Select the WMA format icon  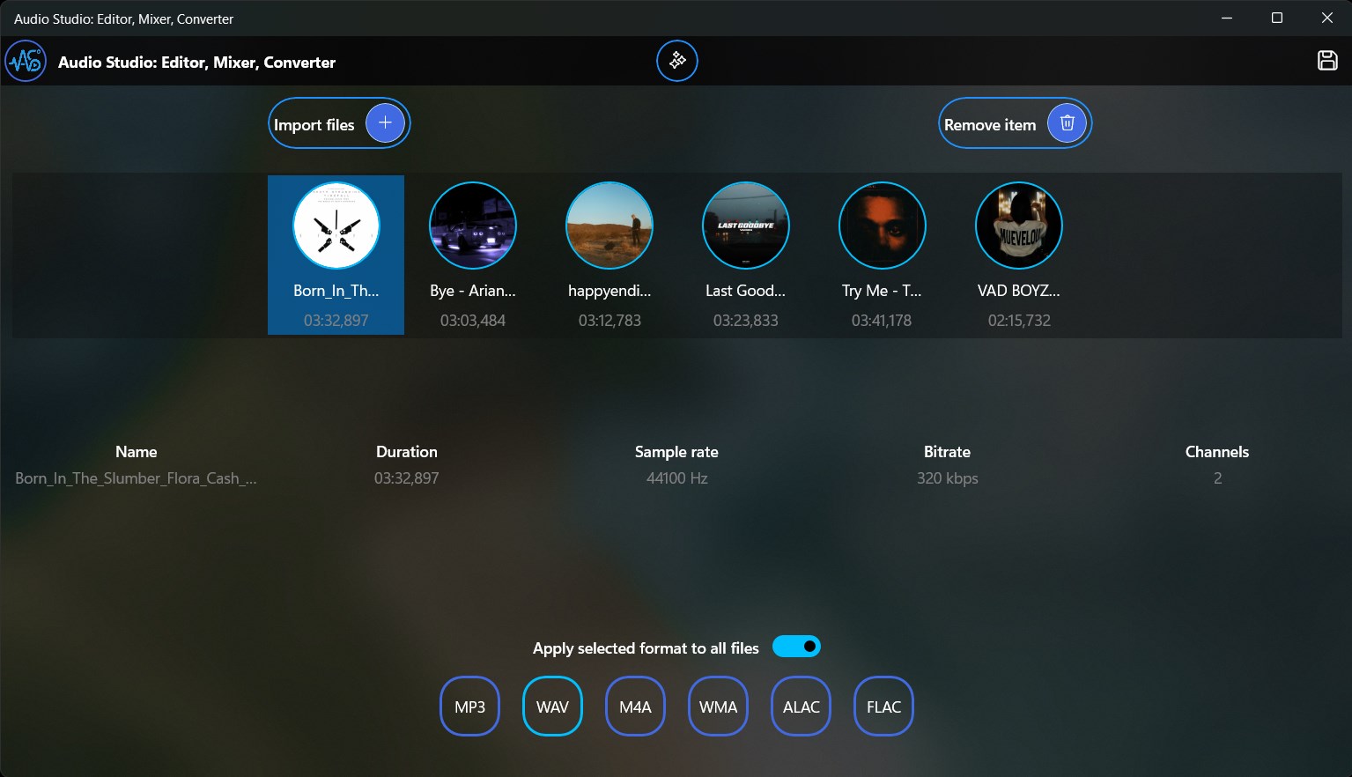click(718, 706)
